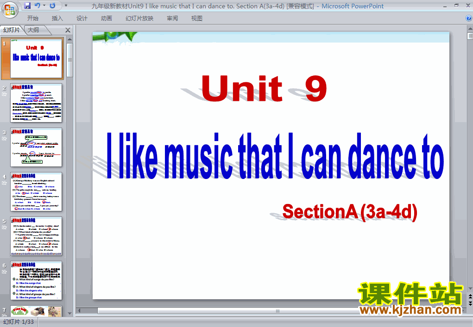Select slide 2 thumbnail

[36, 103]
